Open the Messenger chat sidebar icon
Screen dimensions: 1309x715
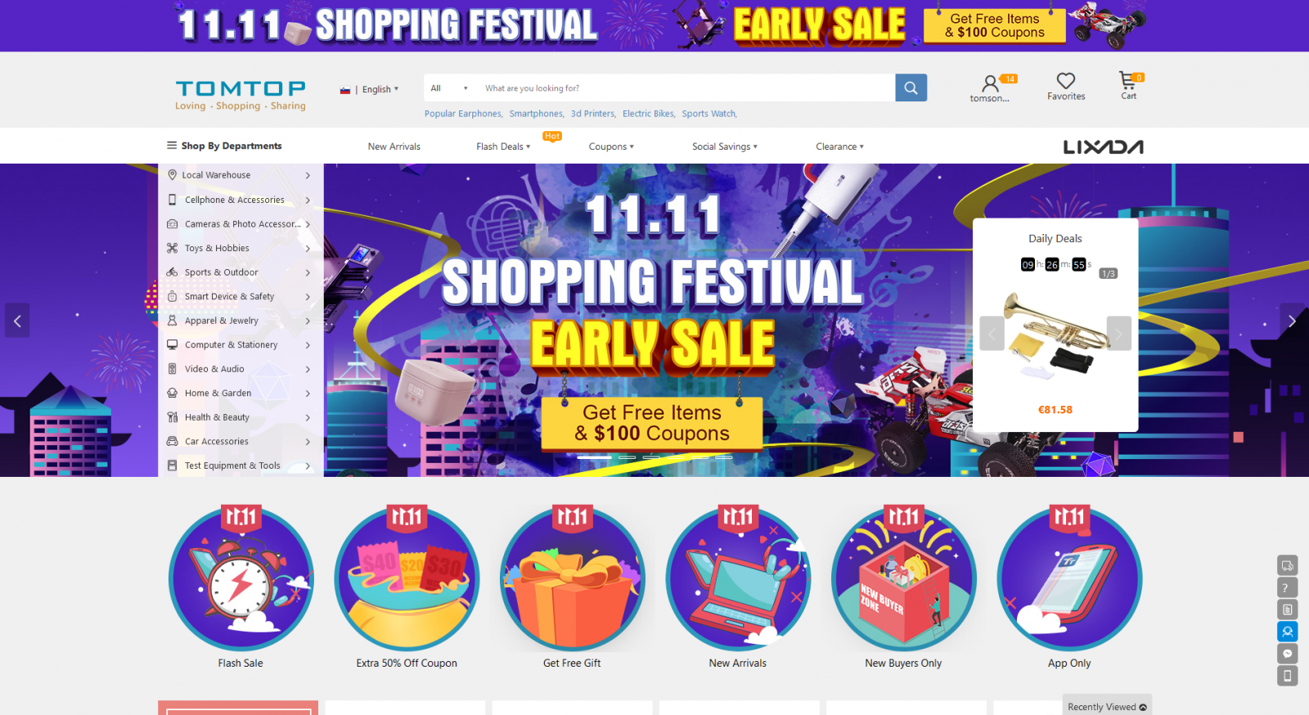click(1287, 654)
